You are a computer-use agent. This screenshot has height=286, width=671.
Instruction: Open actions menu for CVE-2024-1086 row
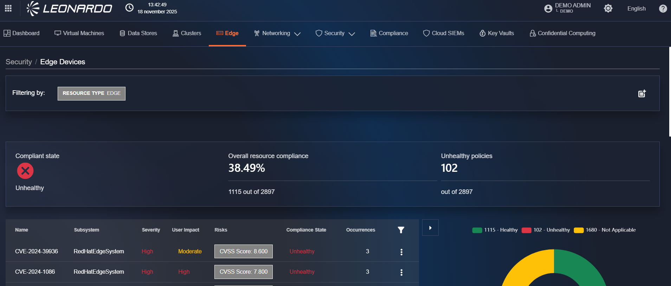tap(401, 272)
